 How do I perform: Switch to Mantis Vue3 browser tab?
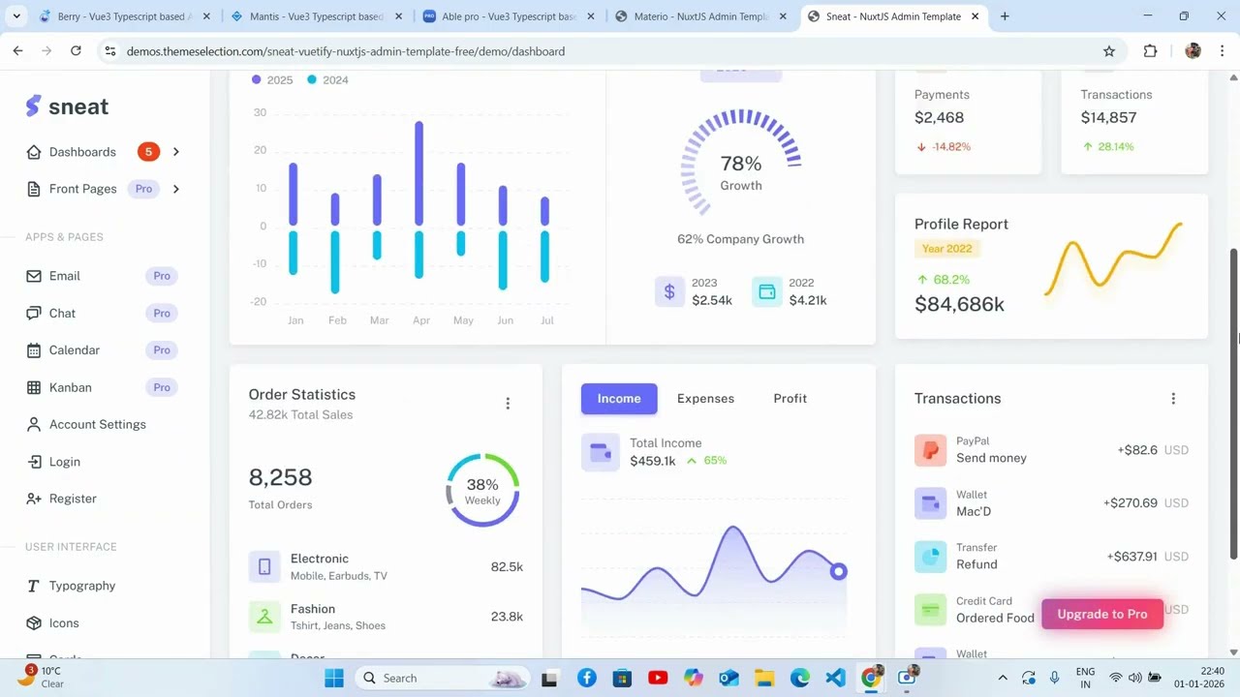(x=316, y=16)
